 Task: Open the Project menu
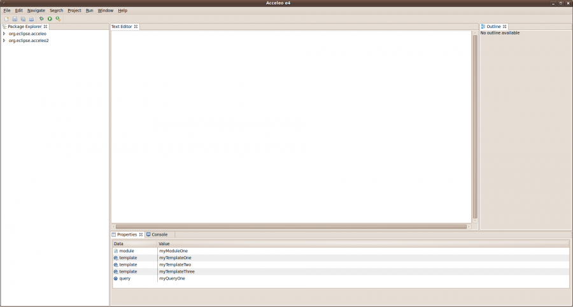pyautogui.click(x=74, y=11)
